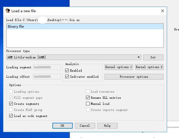Toggle the Loading options checkbox
This screenshot has height=138, width=179.
tap(11, 91)
